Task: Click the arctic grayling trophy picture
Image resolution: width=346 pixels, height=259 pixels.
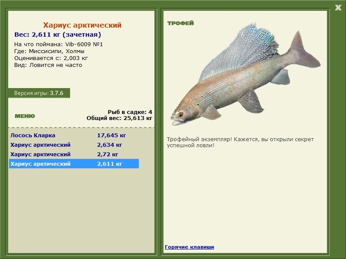Action: coord(245,74)
